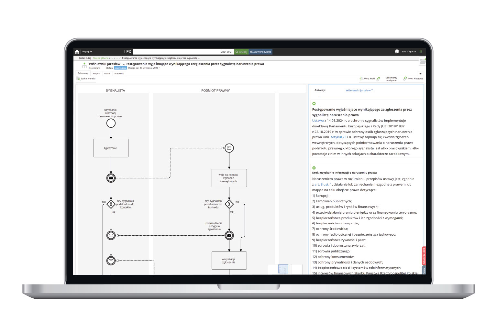Click the main LEX search input field

(176, 52)
